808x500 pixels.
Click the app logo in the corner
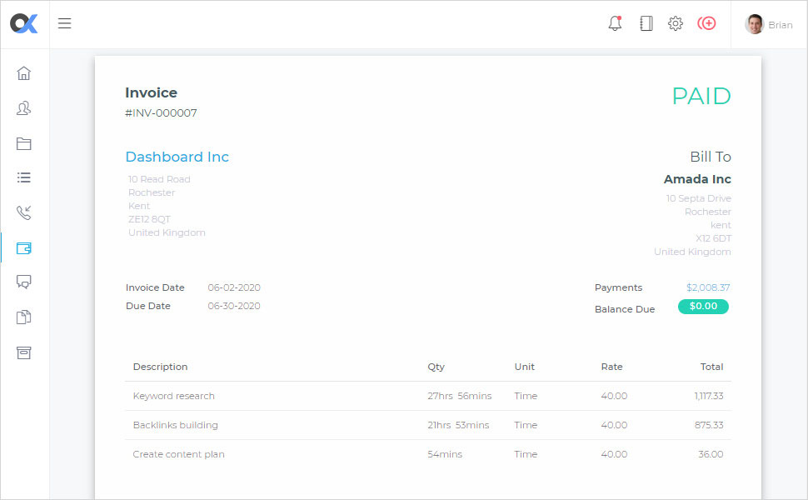point(24,23)
